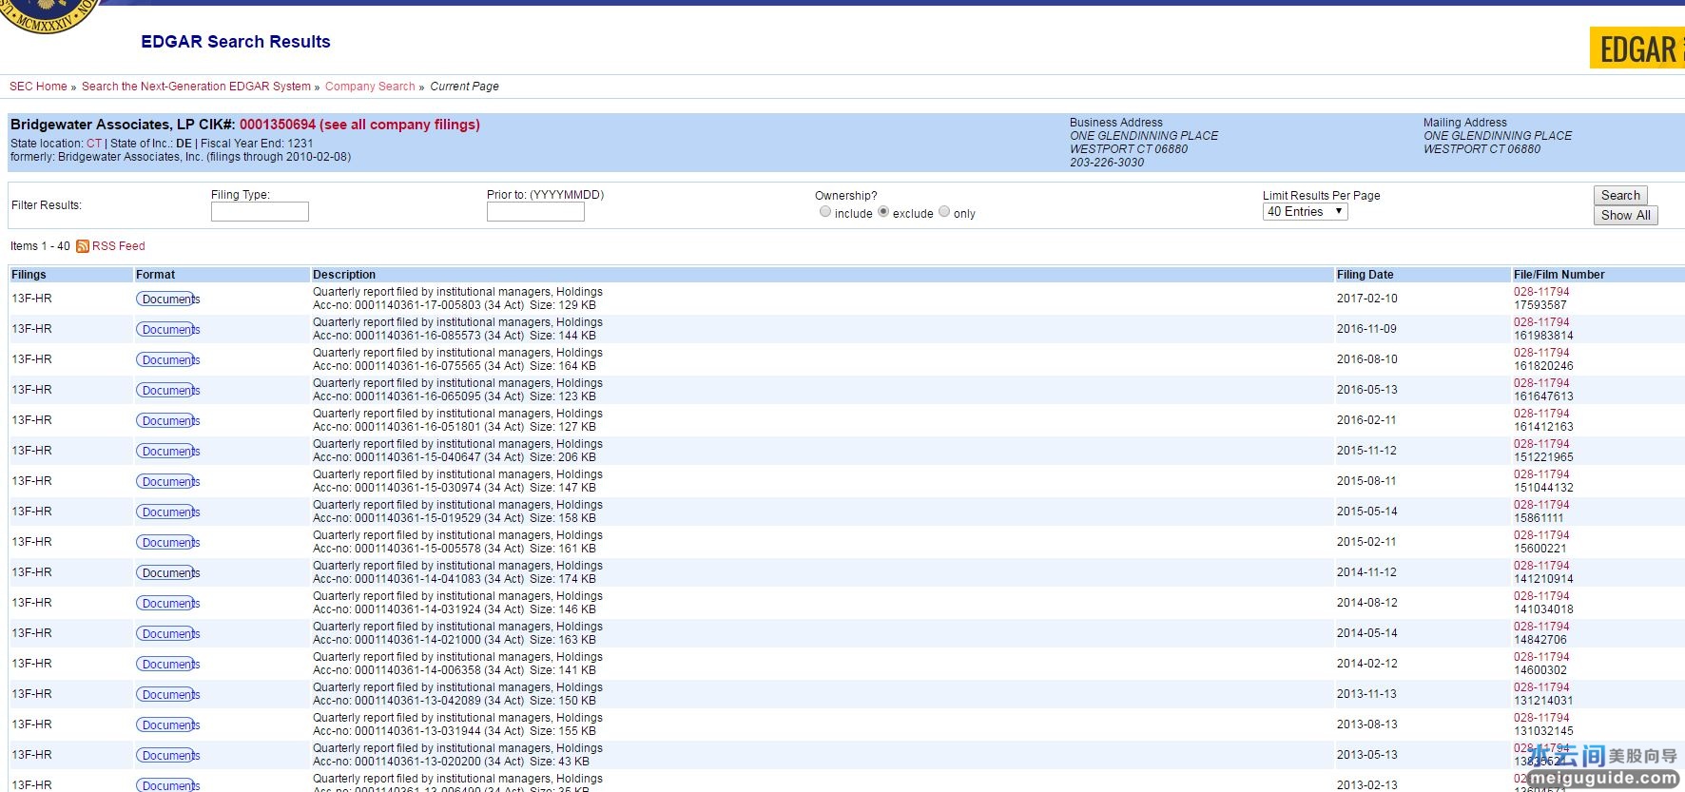The image size is (1685, 792).
Task: Click the SEC seal logo
Action: [48, 17]
